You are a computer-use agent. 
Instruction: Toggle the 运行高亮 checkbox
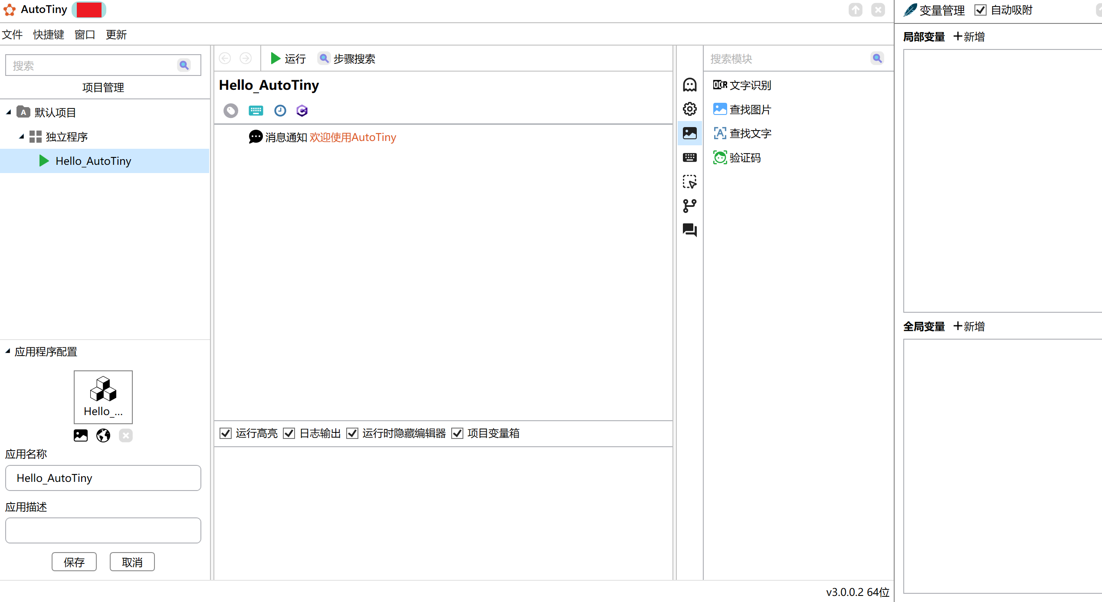tap(226, 433)
